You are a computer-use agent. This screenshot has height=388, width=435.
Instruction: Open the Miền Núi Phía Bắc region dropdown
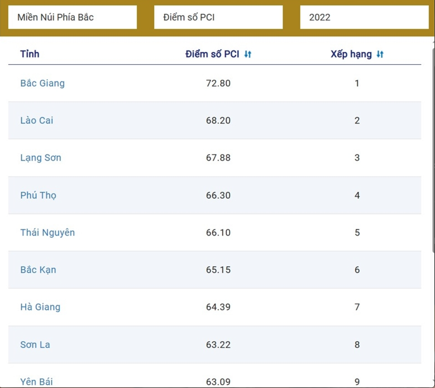(73, 17)
